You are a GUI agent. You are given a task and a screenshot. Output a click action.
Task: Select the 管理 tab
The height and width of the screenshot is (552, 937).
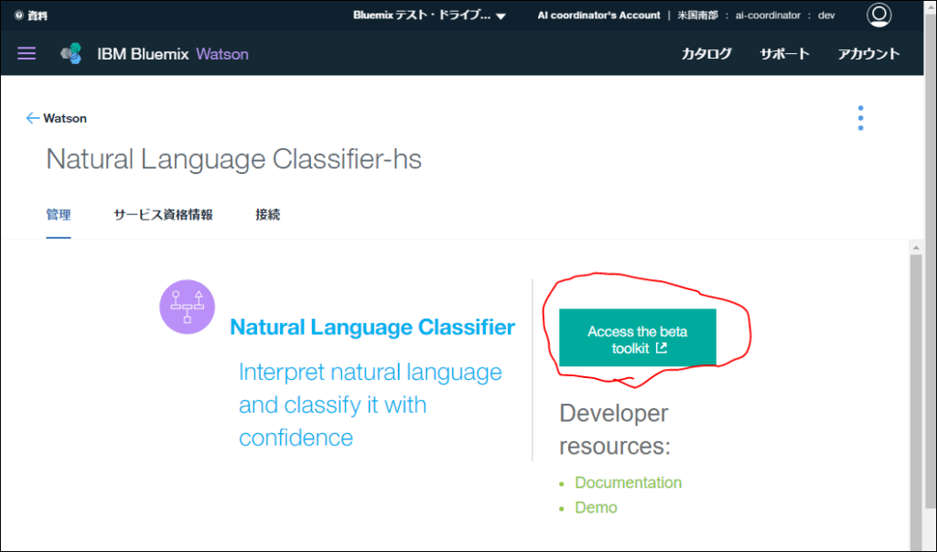pos(59,215)
